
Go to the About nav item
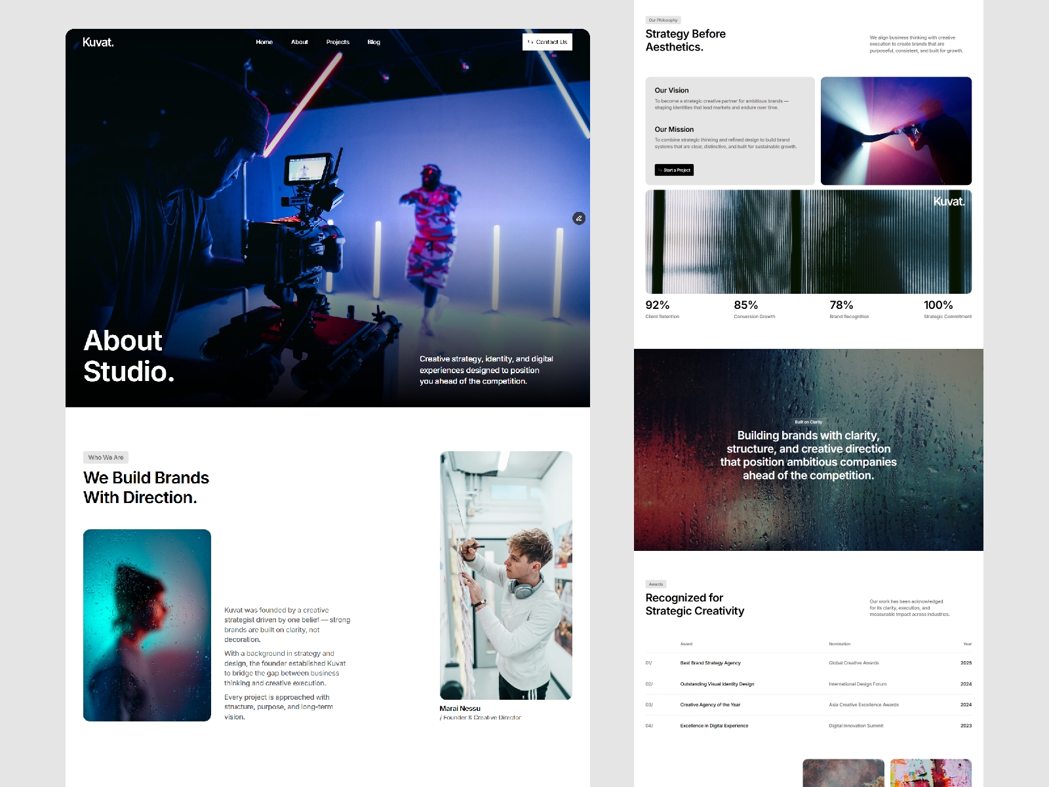[300, 42]
